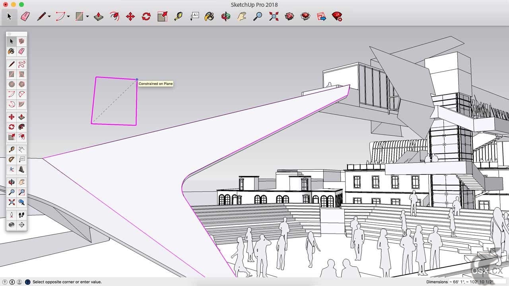The height and width of the screenshot is (286, 509).
Task: Click Zoom Extents in the top toolbar
Action: [274, 16]
